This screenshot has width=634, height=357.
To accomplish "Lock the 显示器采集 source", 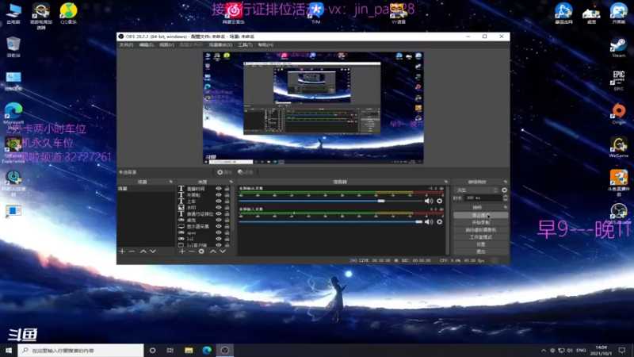I will [x=227, y=226].
